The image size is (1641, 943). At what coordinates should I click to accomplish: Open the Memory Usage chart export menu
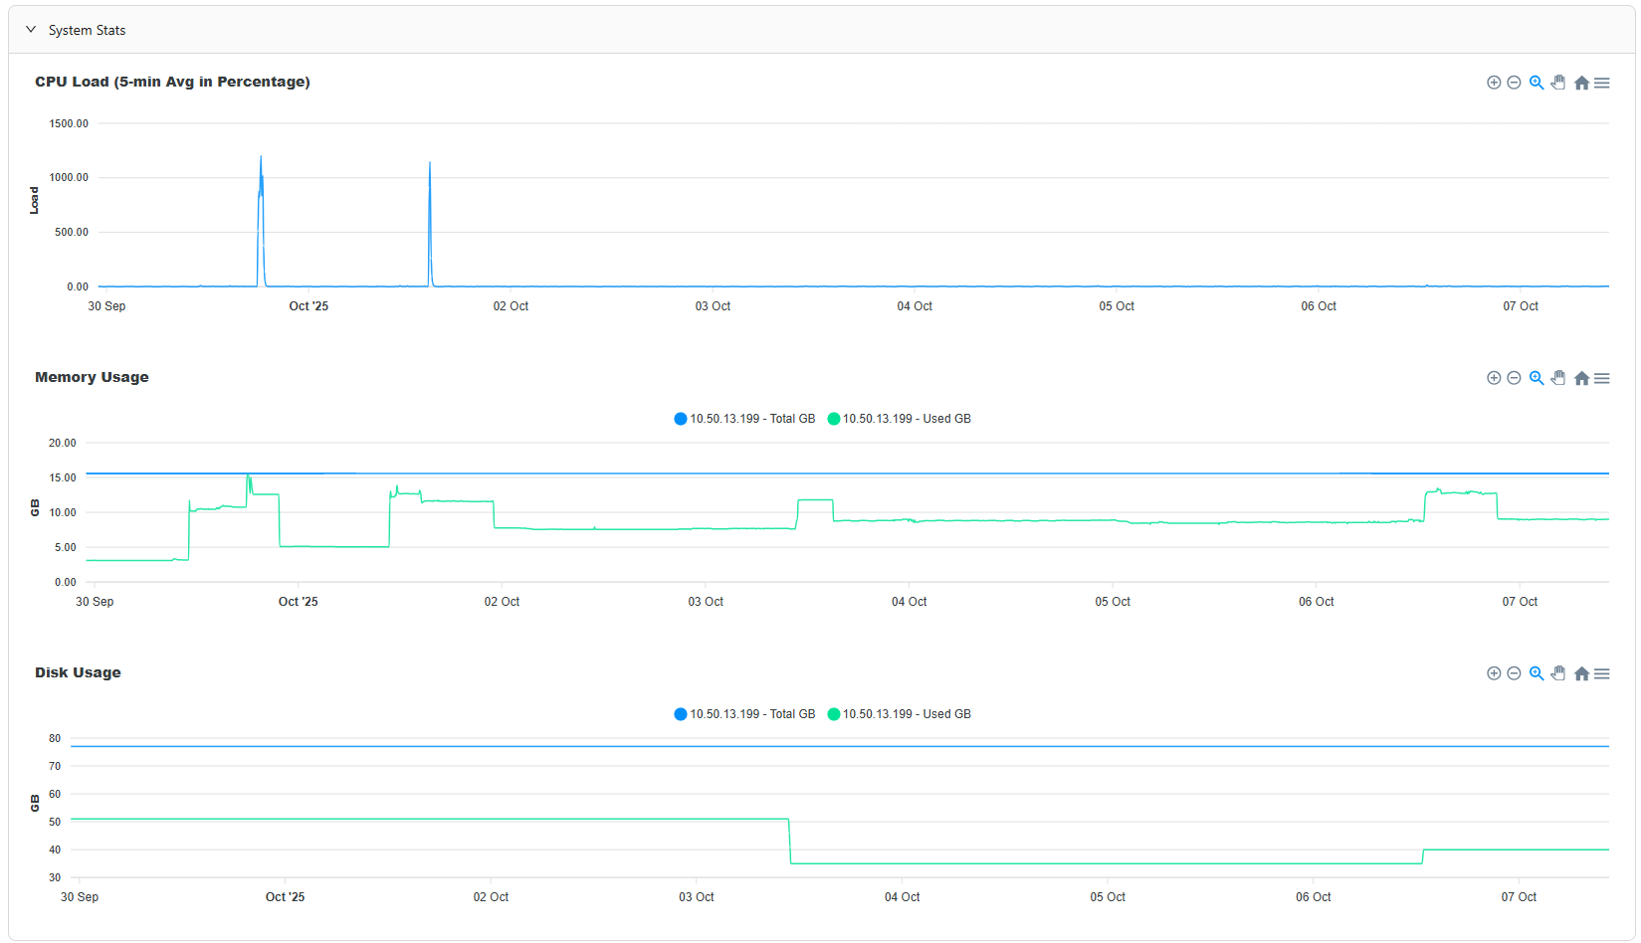[x=1602, y=378]
